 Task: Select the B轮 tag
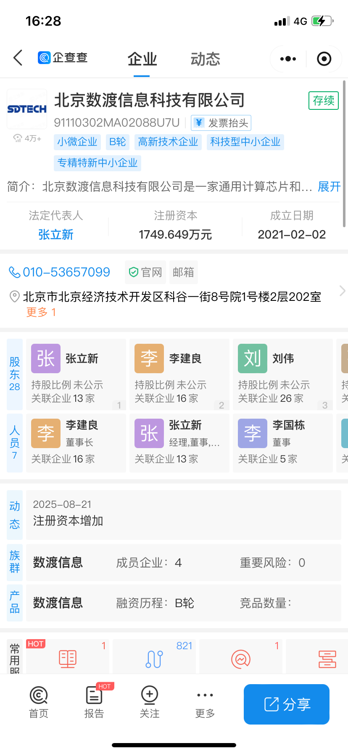pyautogui.click(x=118, y=142)
